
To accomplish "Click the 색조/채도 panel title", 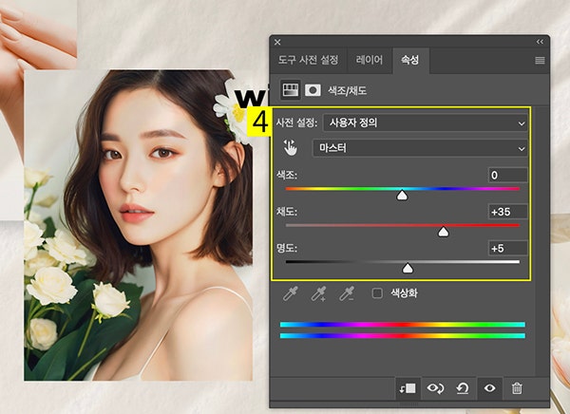I will (347, 90).
